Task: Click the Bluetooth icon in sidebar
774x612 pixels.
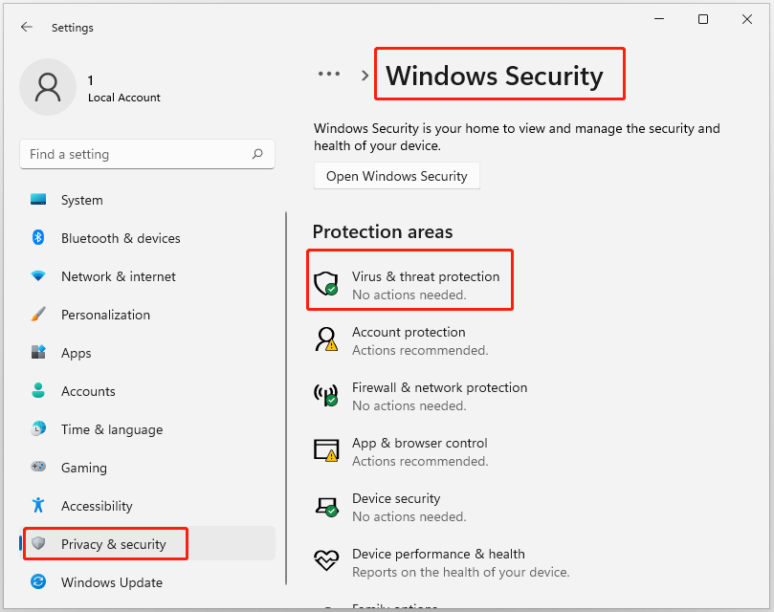Action: [38, 237]
